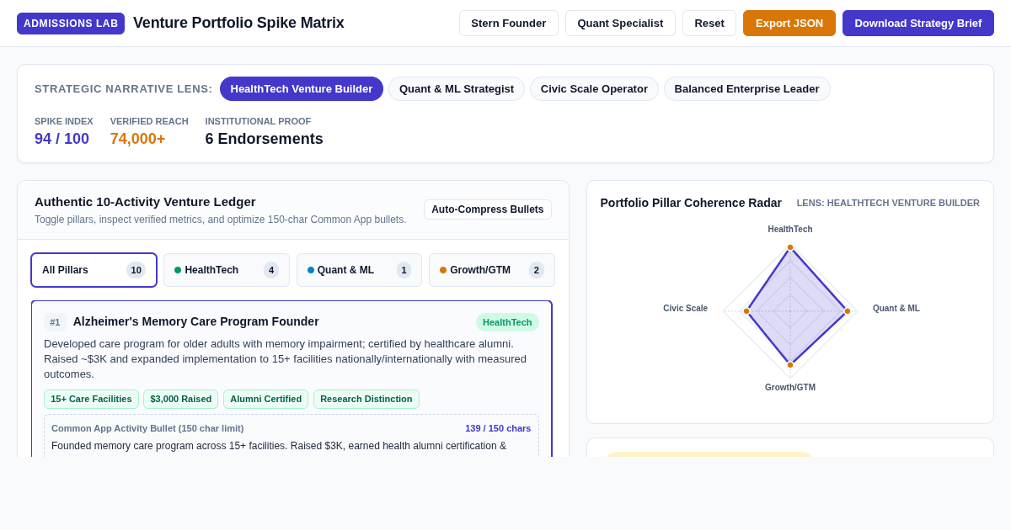Click the blue Quant & ML pillar dot

click(x=311, y=270)
